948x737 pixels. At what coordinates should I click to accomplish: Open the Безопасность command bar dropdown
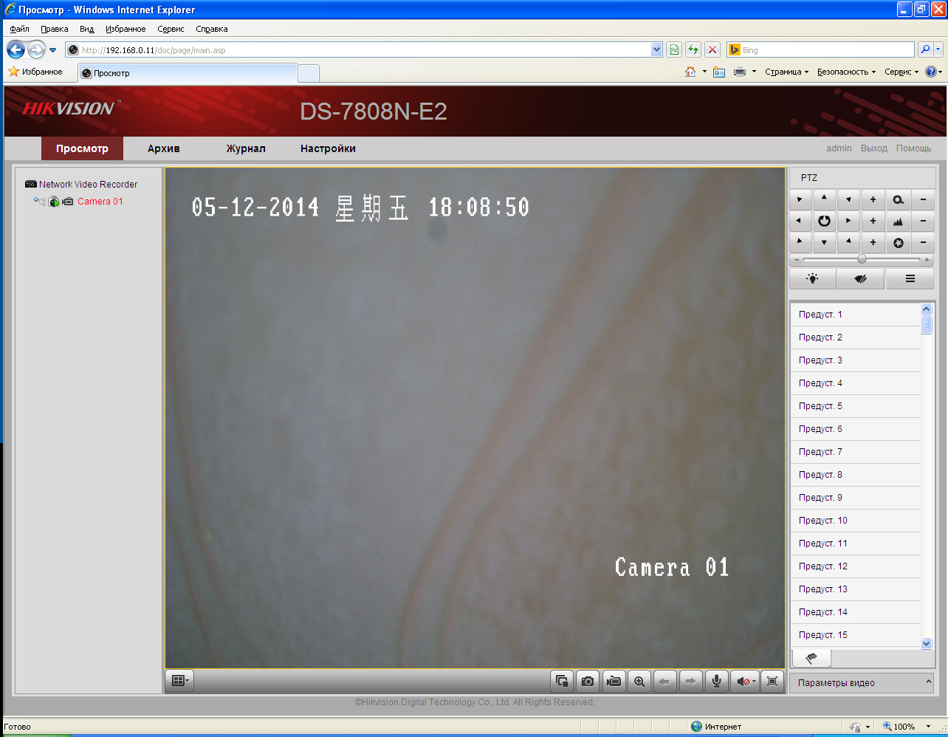click(x=846, y=72)
